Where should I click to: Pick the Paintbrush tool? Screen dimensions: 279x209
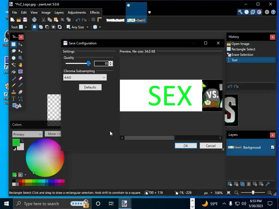click(x=14, y=78)
